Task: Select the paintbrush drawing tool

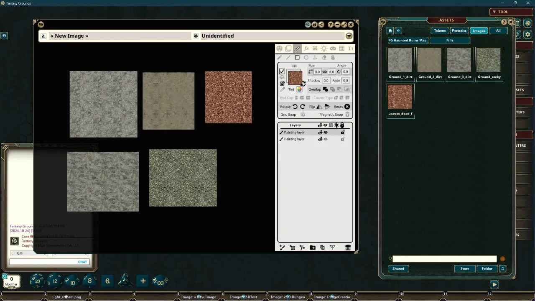Action: 297,48
